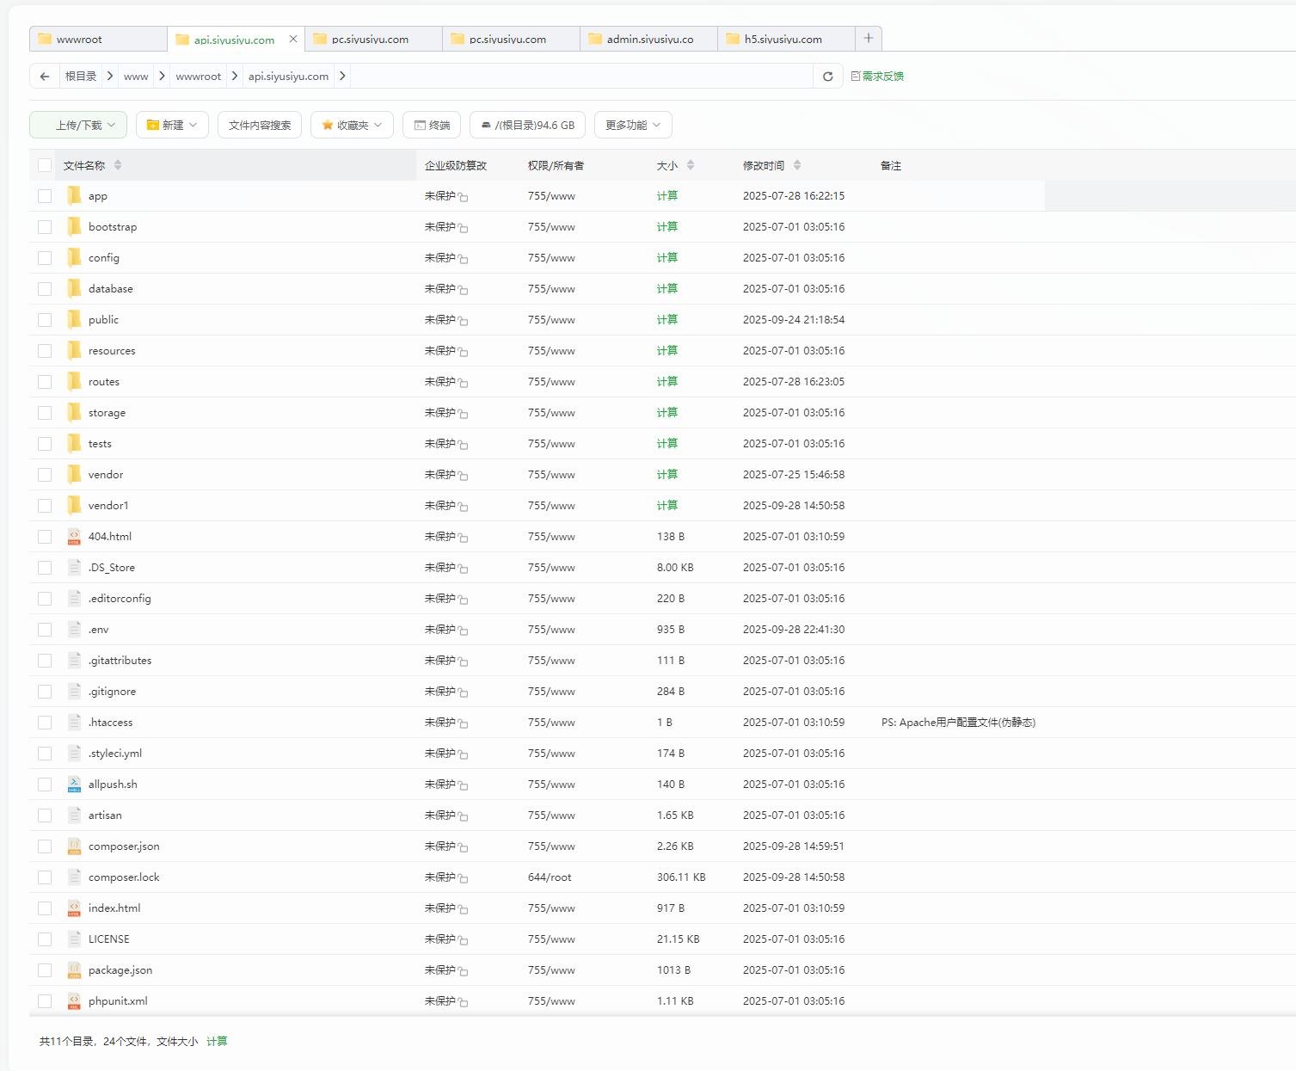Click the 终端 terminal button
Screen dimensions: 1296x1071
pyautogui.click(x=432, y=125)
